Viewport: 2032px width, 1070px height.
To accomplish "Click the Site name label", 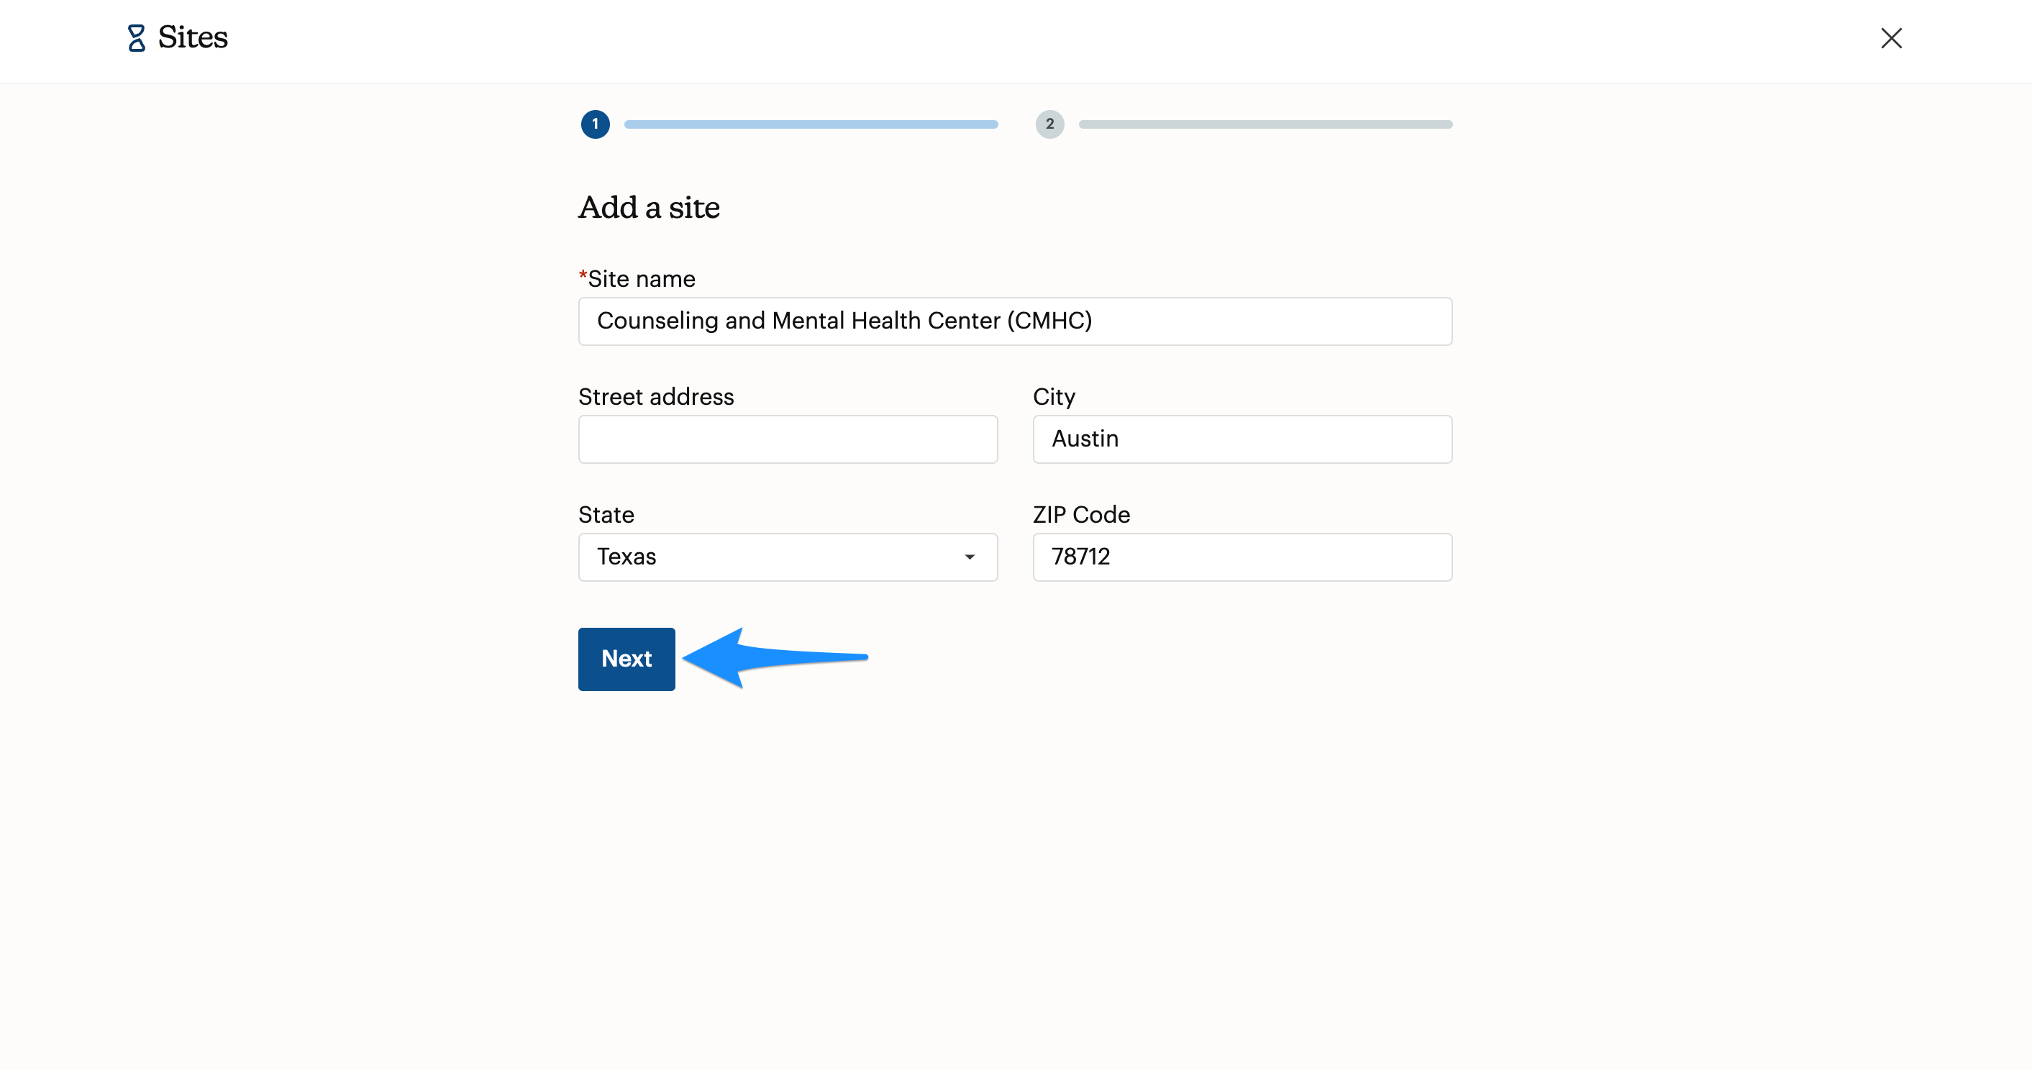I will [640, 278].
